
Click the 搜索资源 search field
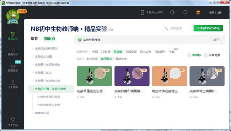(176, 28)
